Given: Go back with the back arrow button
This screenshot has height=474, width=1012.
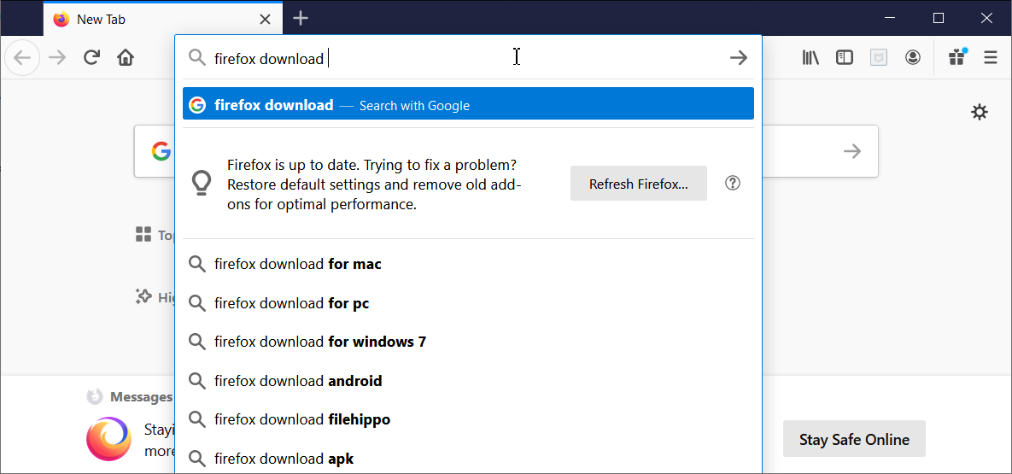Looking at the screenshot, I should pyautogui.click(x=22, y=58).
